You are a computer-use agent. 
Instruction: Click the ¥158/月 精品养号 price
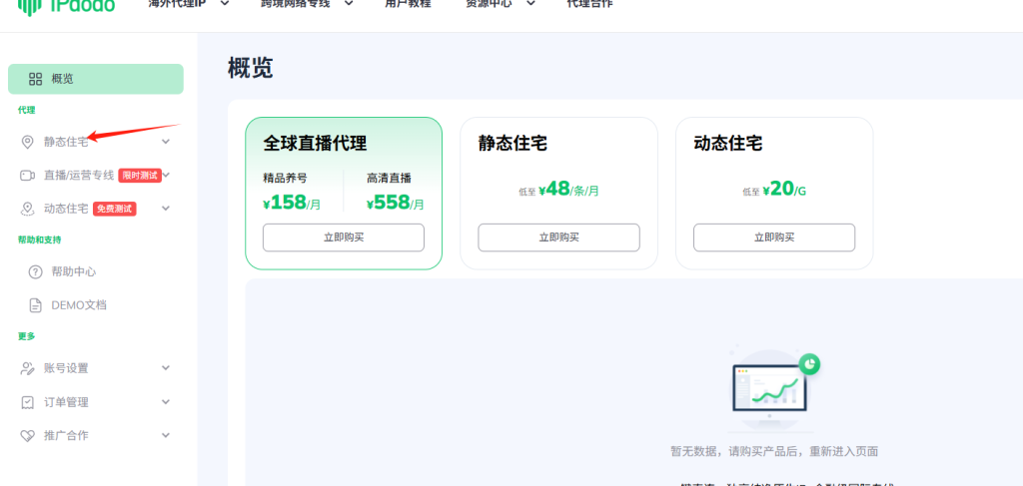pos(293,204)
